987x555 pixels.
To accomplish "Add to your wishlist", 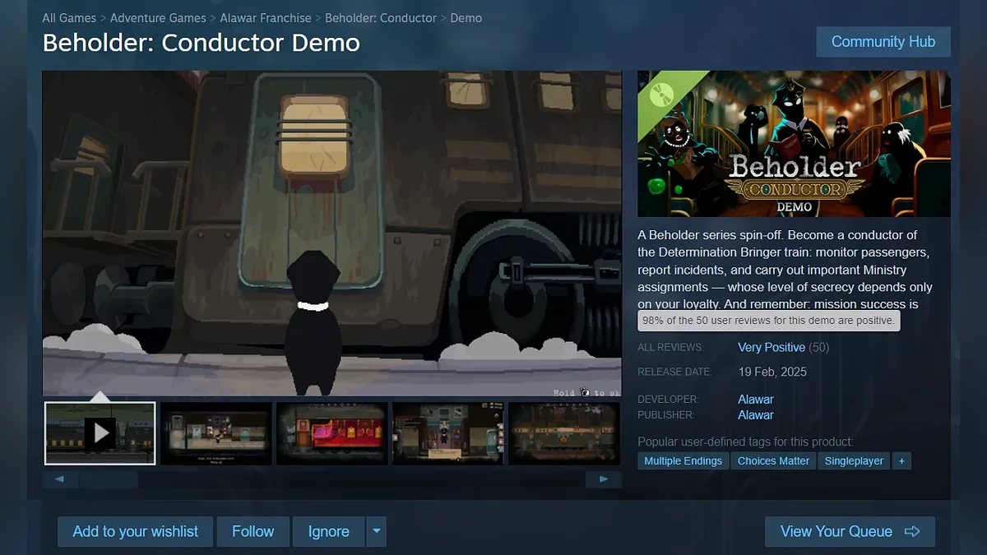I will [135, 532].
